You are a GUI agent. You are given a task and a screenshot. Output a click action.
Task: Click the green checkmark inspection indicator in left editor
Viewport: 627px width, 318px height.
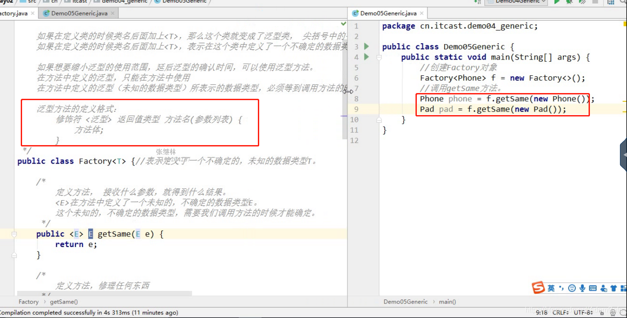point(344,23)
